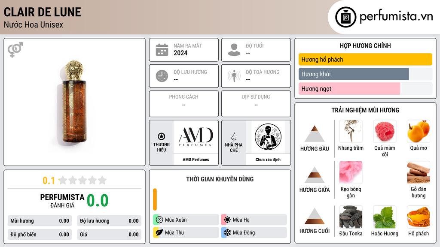Click the perfumer illustration for Chưa xác định
Viewport: 440px width, 247px height.
click(x=268, y=137)
